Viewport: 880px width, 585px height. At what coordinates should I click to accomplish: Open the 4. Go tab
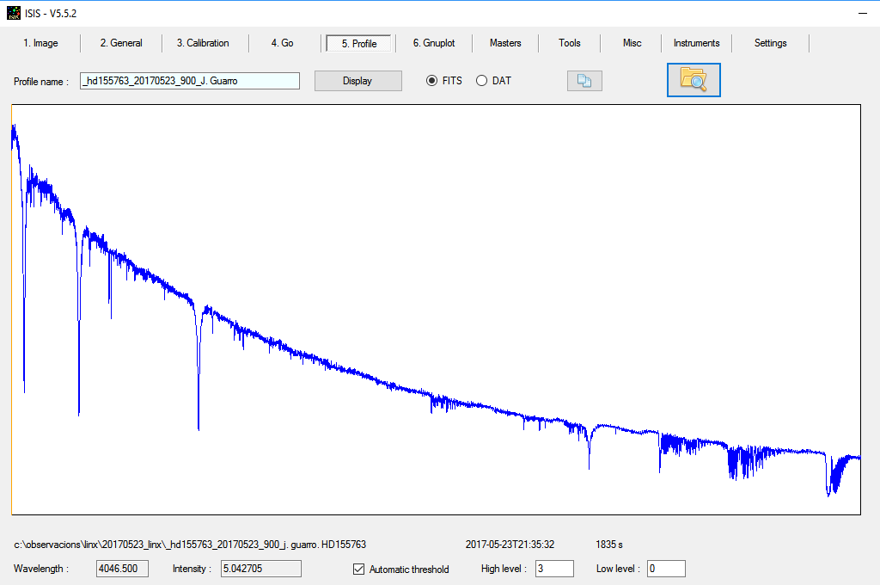click(x=282, y=43)
